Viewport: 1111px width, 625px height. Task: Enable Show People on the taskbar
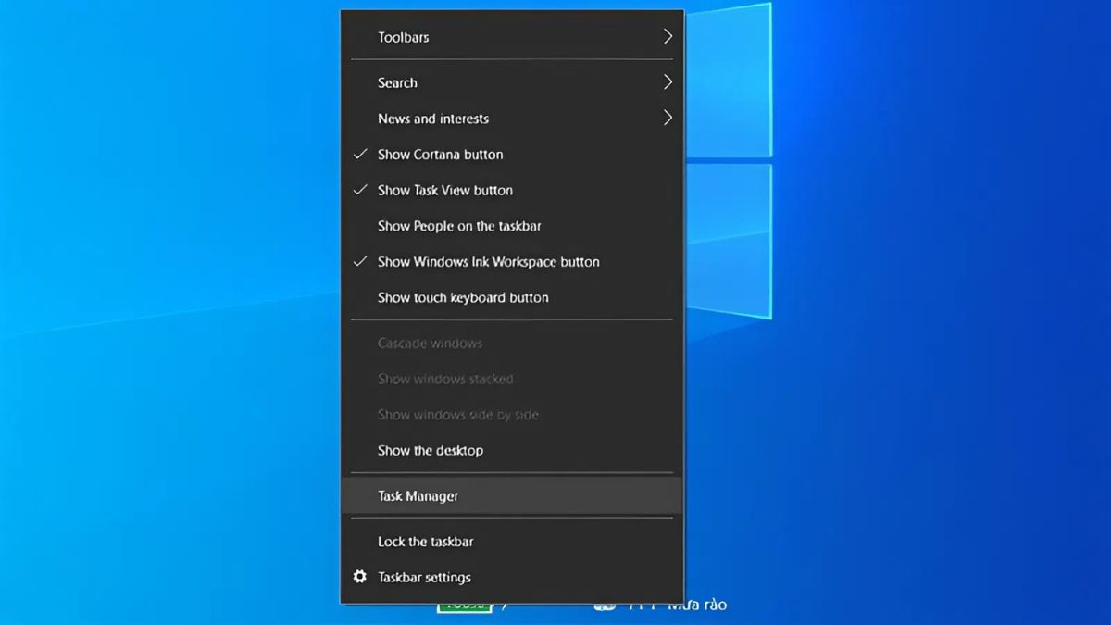pos(459,226)
